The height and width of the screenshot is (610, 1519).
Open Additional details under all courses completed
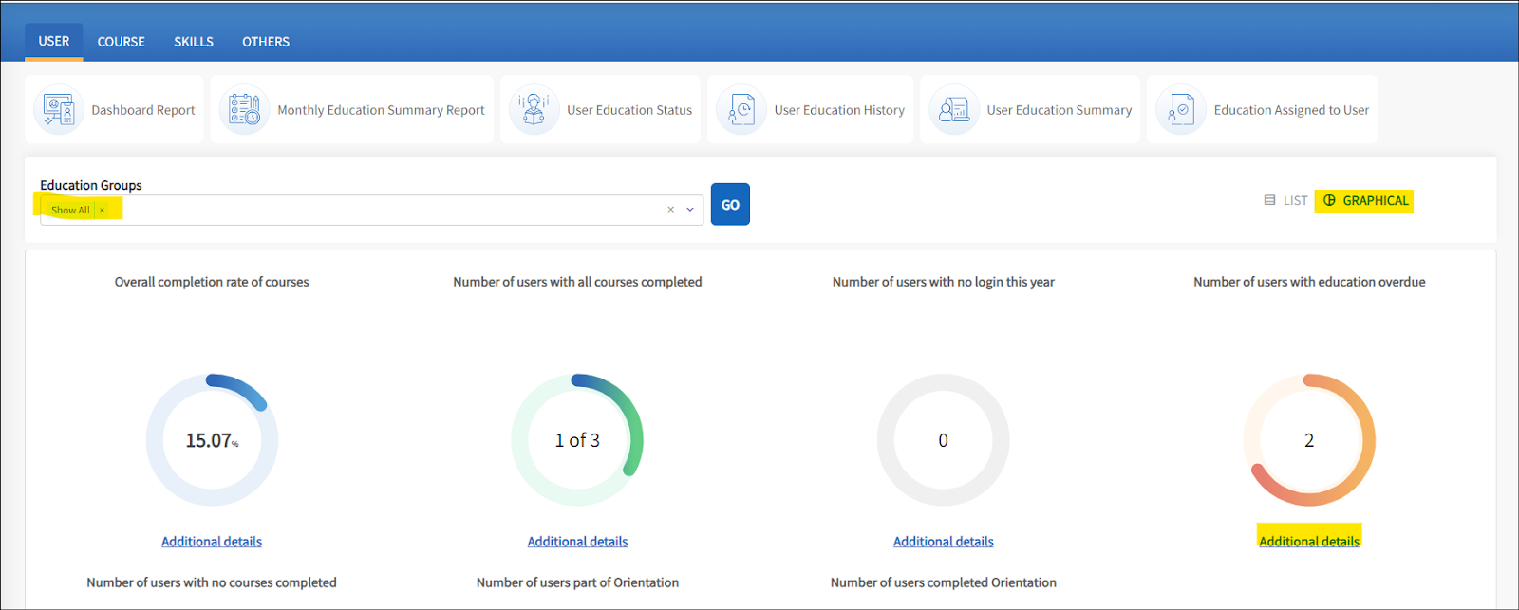(x=577, y=542)
